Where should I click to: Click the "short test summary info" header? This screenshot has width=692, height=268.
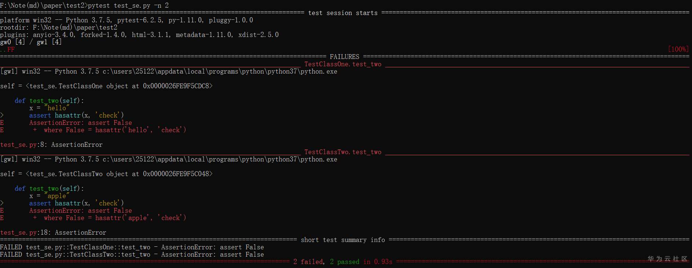pyautogui.click(x=343, y=240)
